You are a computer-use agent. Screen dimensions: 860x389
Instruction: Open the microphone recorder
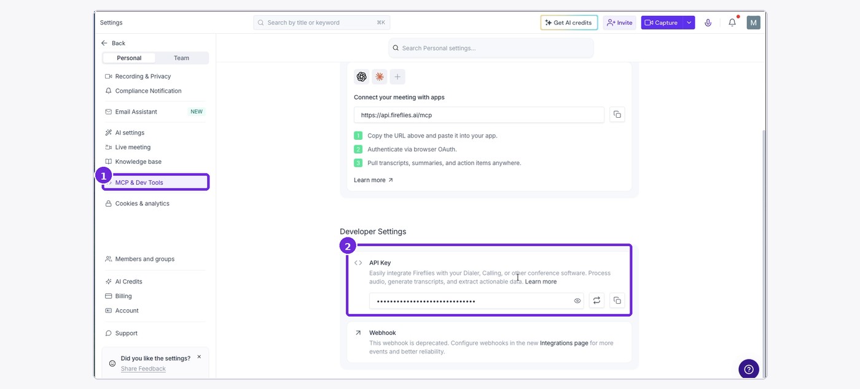pyautogui.click(x=708, y=23)
